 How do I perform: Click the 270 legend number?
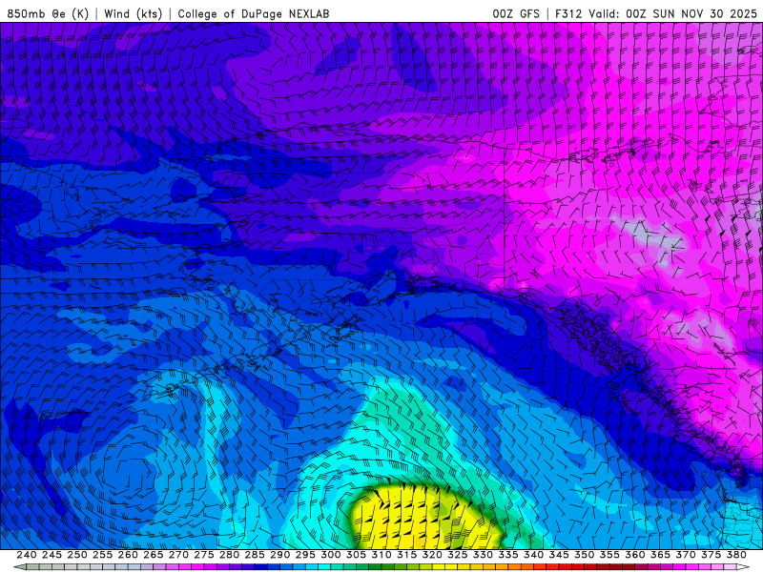tap(178, 555)
